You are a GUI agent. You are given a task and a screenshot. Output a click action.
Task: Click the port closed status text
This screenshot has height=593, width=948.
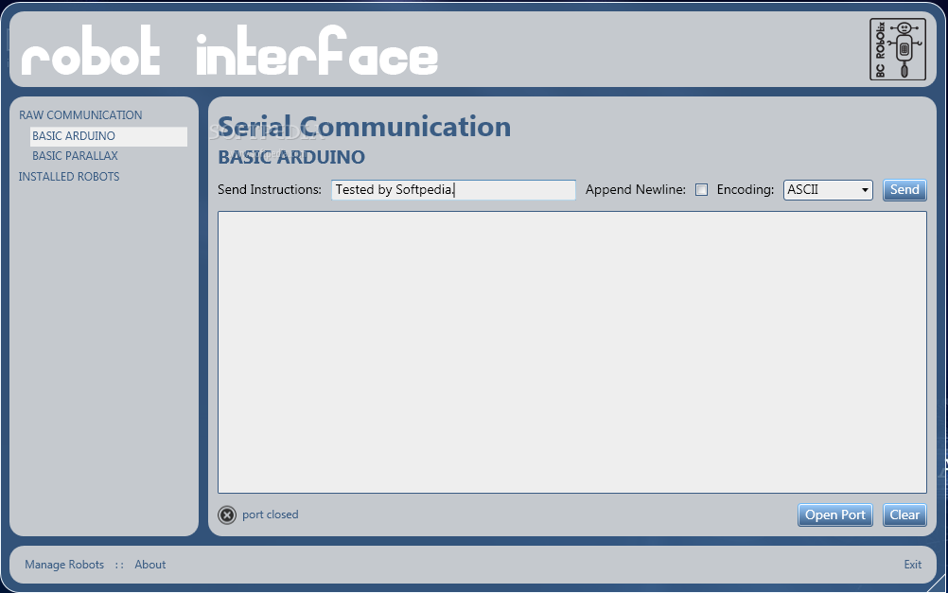(270, 515)
